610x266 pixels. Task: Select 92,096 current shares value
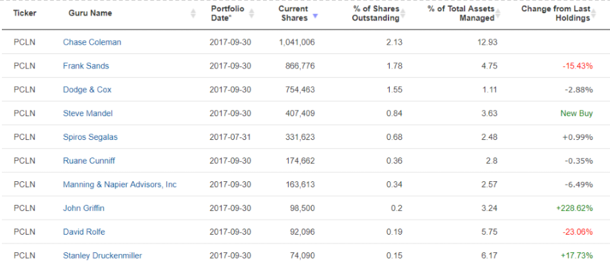click(x=302, y=231)
